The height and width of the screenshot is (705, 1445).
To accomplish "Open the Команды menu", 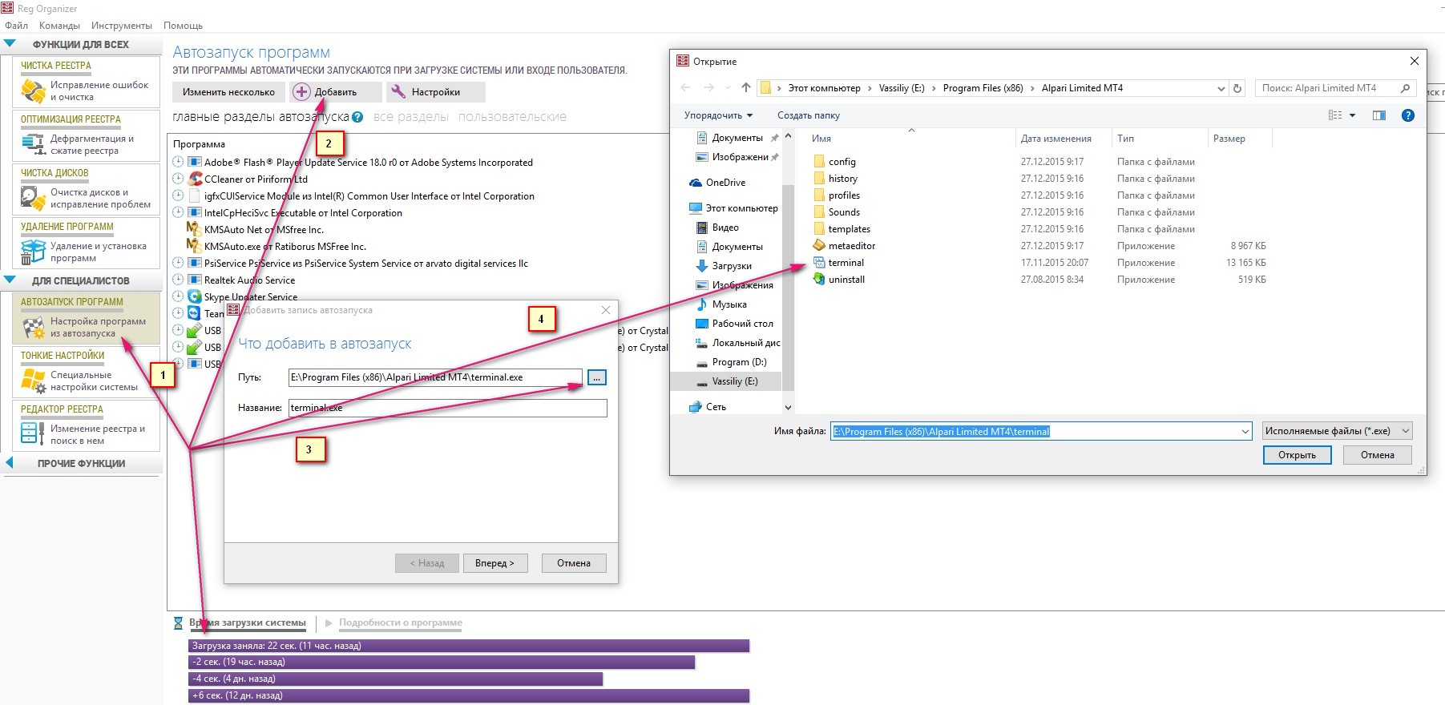I will (x=59, y=25).
